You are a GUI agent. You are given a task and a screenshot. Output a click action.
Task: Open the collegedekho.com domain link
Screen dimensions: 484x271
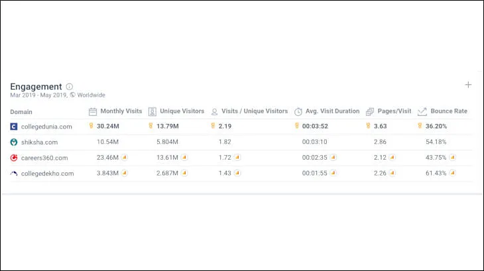coord(47,174)
